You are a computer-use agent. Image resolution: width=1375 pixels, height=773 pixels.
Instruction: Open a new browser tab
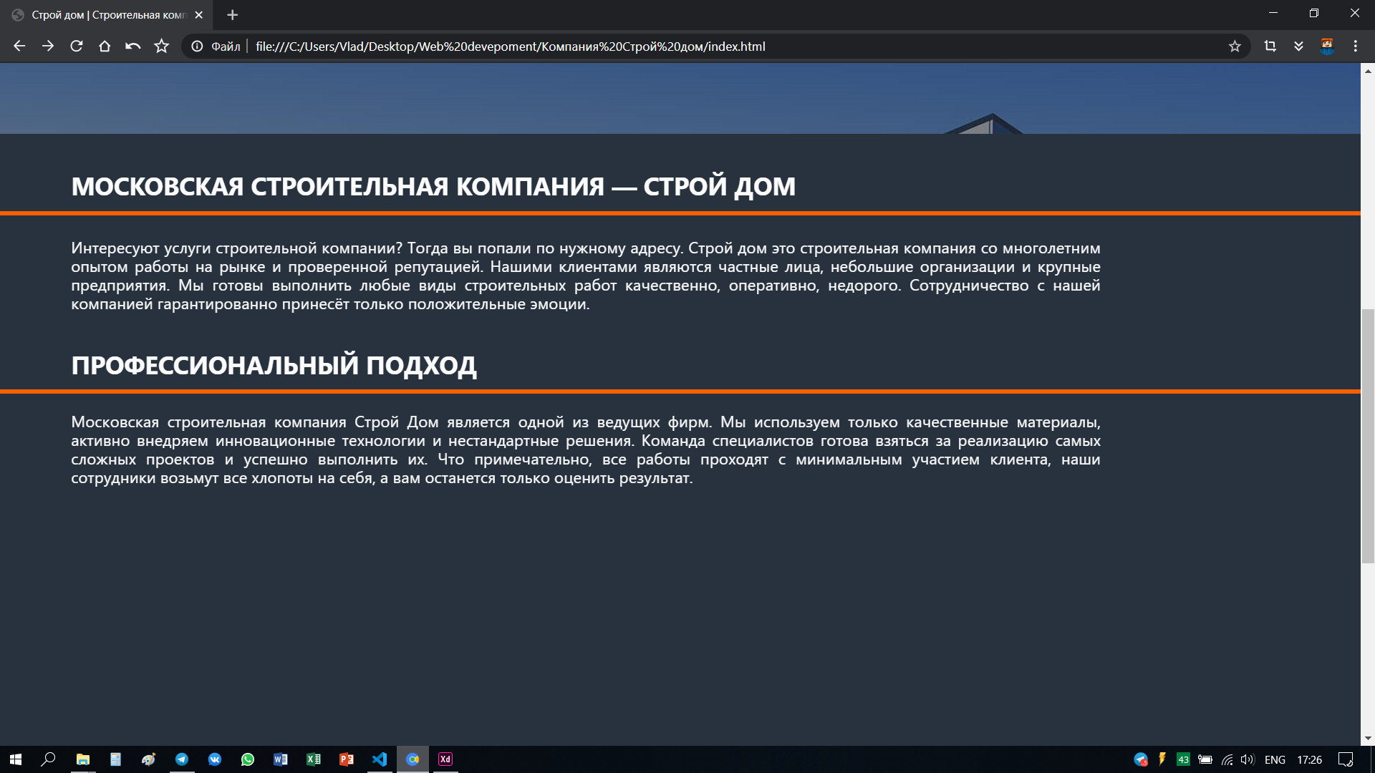(x=232, y=15)
